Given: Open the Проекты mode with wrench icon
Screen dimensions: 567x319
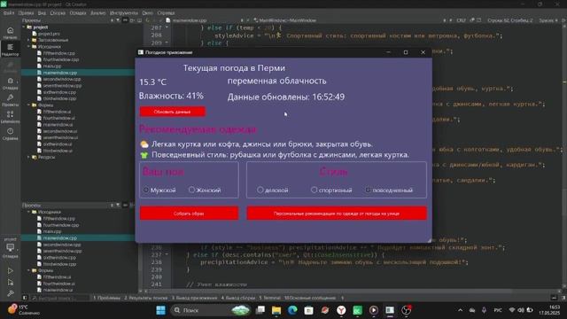Looking at the screenshot, I should [x=10, y=100].
